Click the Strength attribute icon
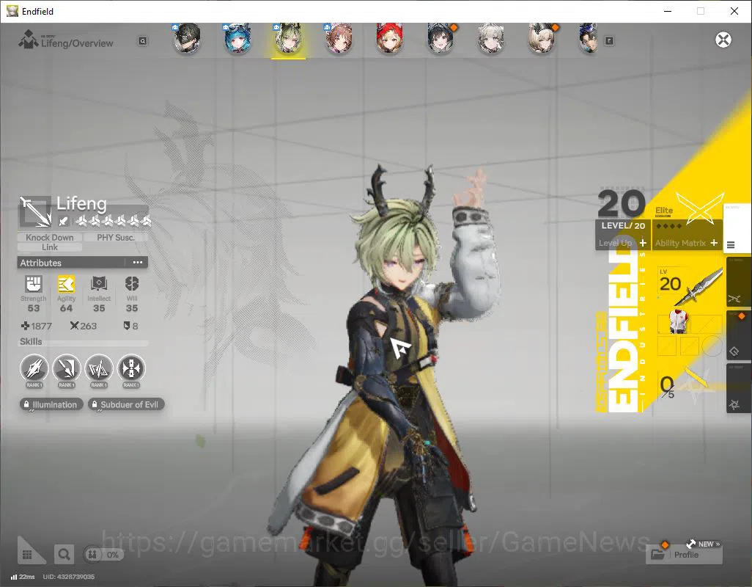This screenshot has height=587, width=752. pyautogui.click(x=34, y=284)
